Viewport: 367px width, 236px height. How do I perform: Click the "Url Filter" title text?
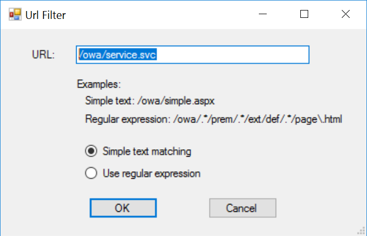(46, 15)
